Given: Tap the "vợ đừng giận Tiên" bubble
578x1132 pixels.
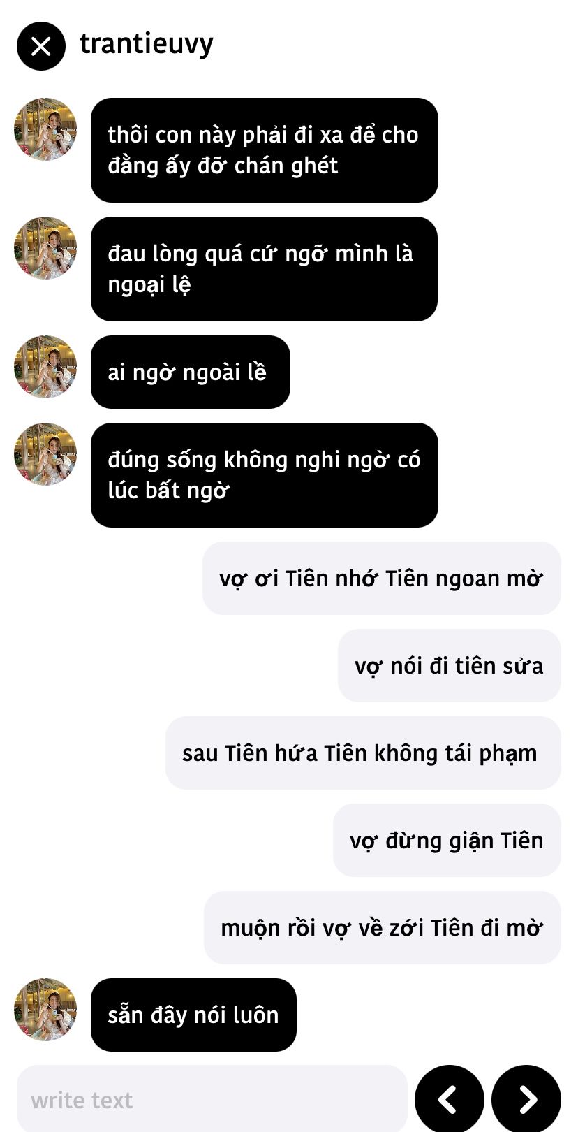Looking at the screenshot, I should coord(447,840).
